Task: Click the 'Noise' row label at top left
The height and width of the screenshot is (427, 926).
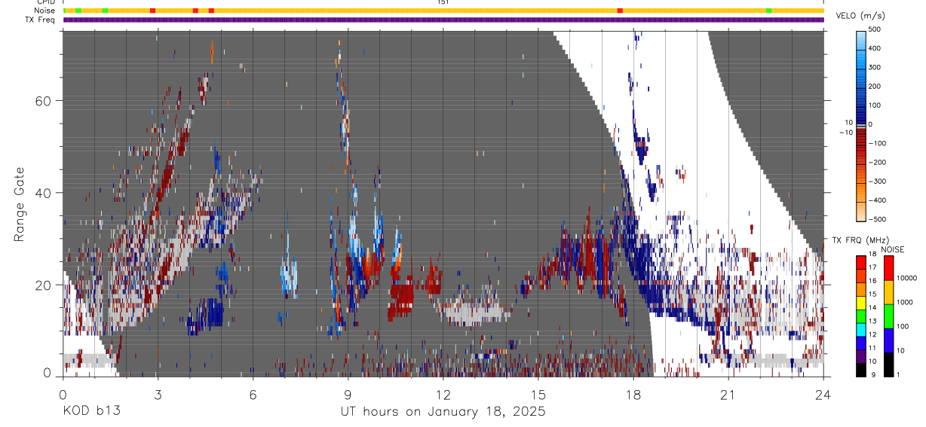Action: coord(45,11)
